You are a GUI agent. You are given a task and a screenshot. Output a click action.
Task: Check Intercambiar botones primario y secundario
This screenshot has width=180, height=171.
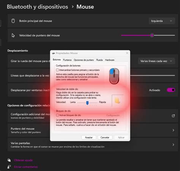coord(57,70)
